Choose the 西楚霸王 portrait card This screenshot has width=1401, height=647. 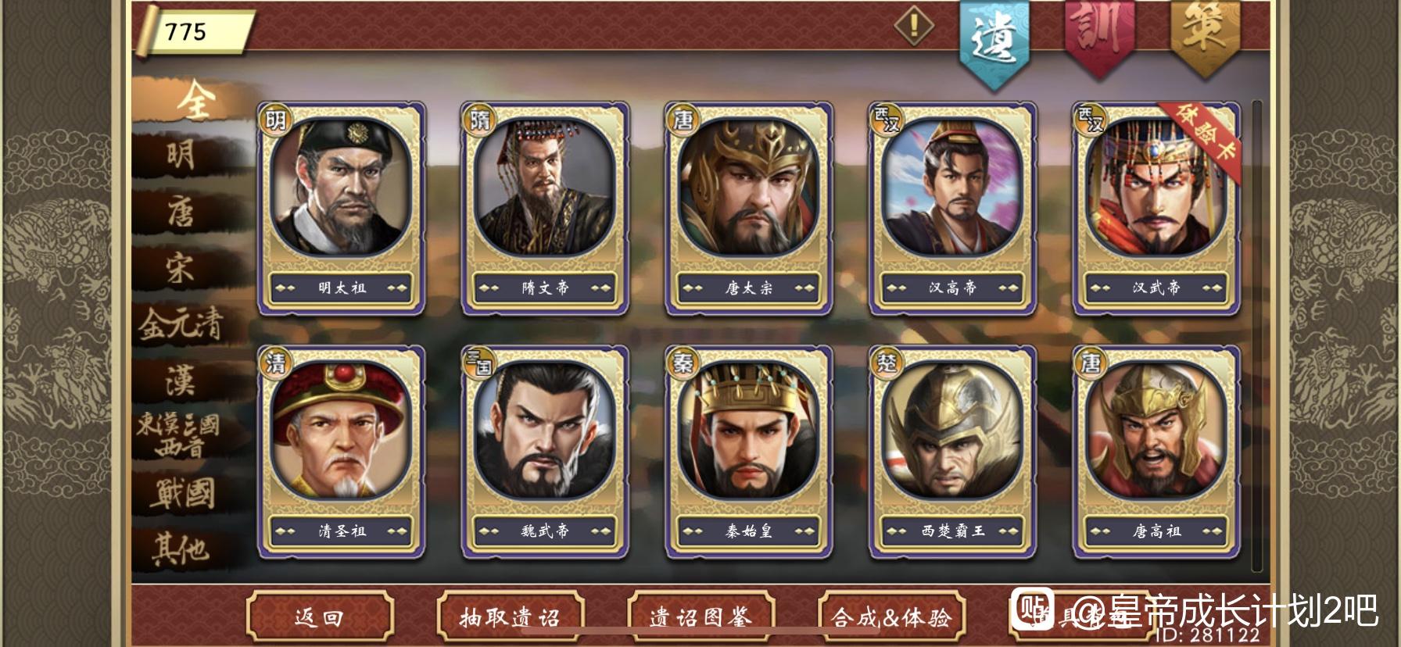pos(952,452)
